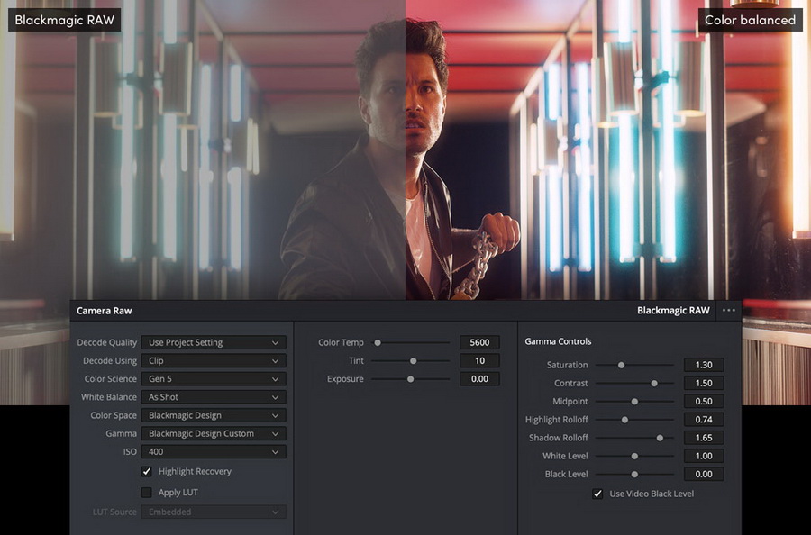Click the Blackmagic RAW panel label
The height and width of the screenshot is (535, 811).
(x=673, y=311)
